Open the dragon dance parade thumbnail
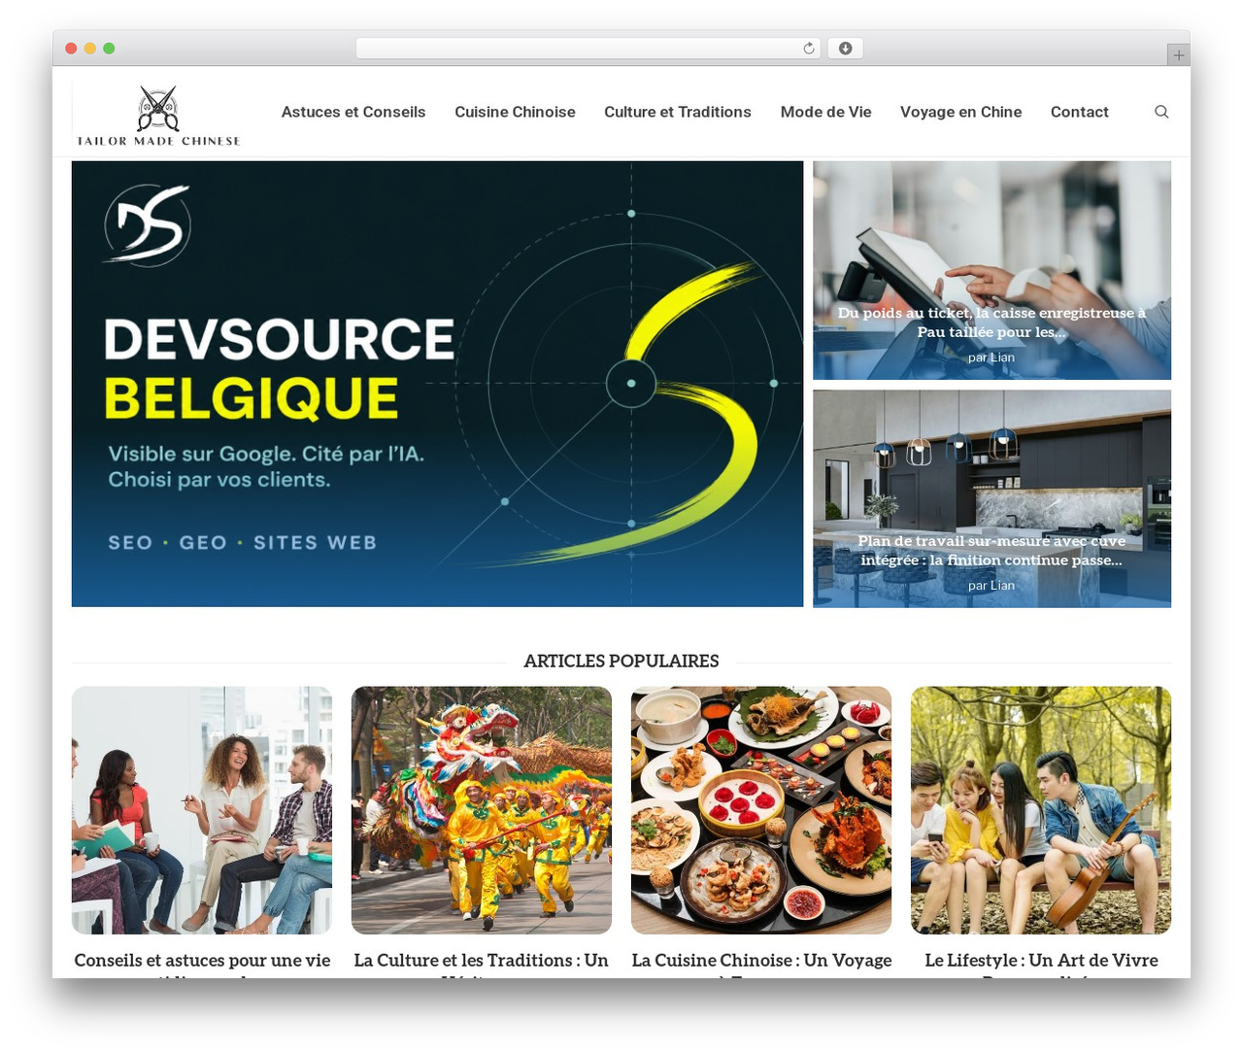 tap(482, 810)
